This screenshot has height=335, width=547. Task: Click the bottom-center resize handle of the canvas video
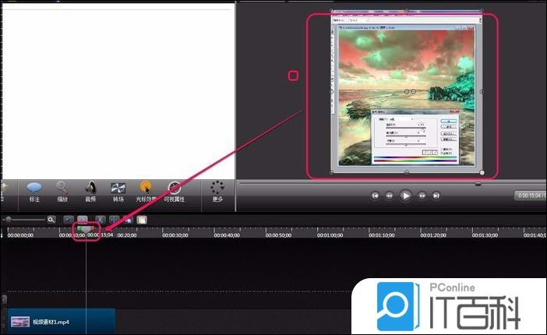coord(407,172)
